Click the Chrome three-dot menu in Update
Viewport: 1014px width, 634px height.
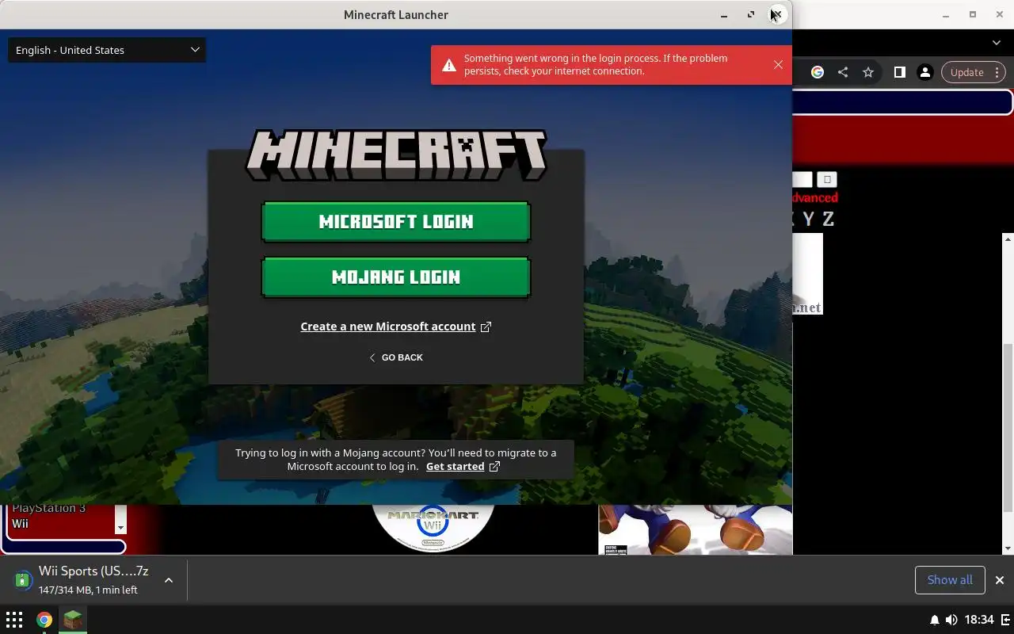997,72
